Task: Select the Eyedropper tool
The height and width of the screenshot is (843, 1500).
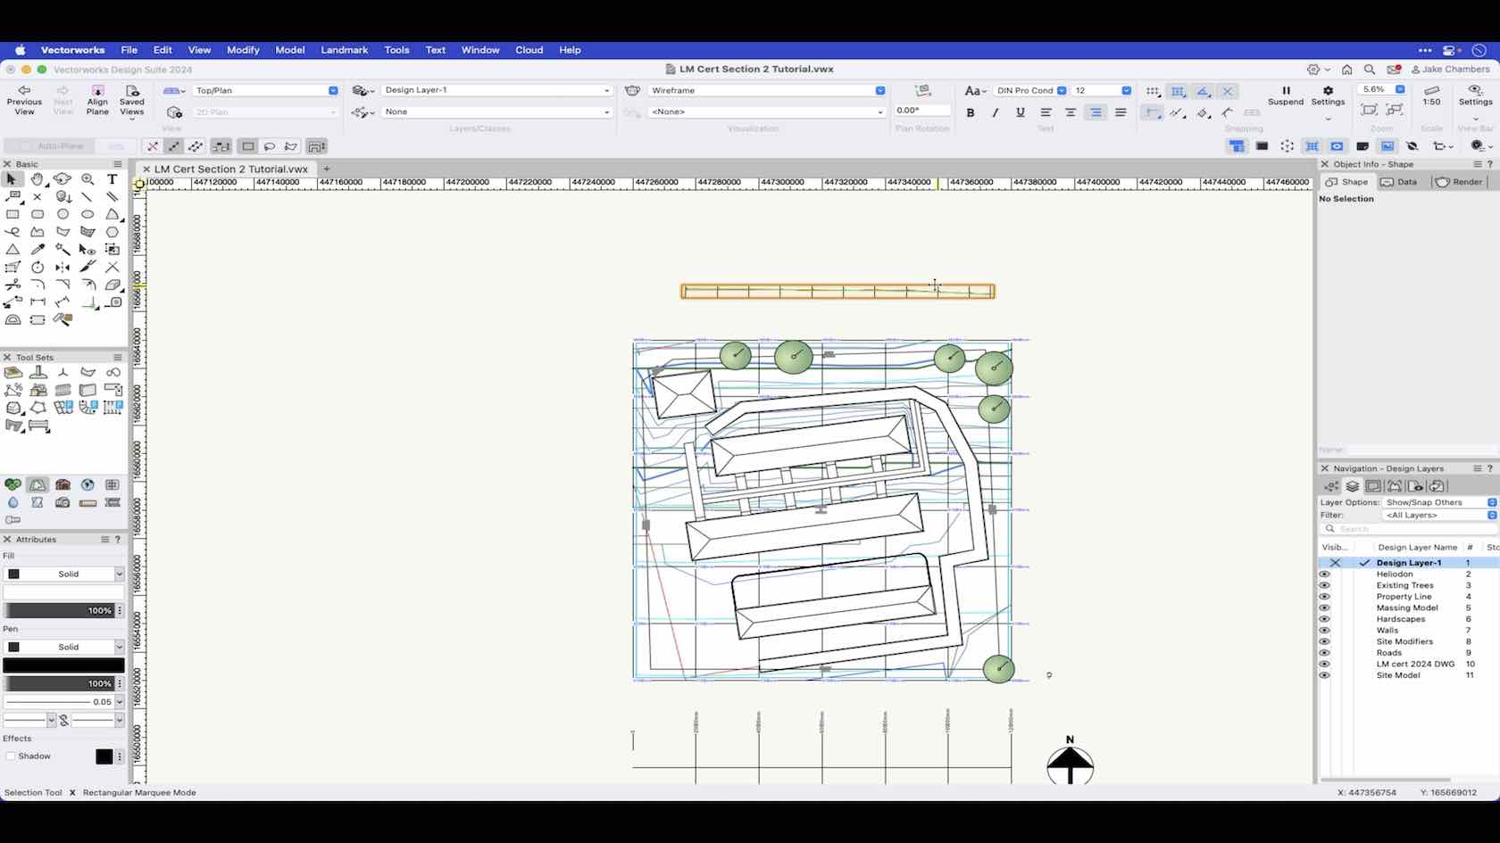Action: [37, 250]
